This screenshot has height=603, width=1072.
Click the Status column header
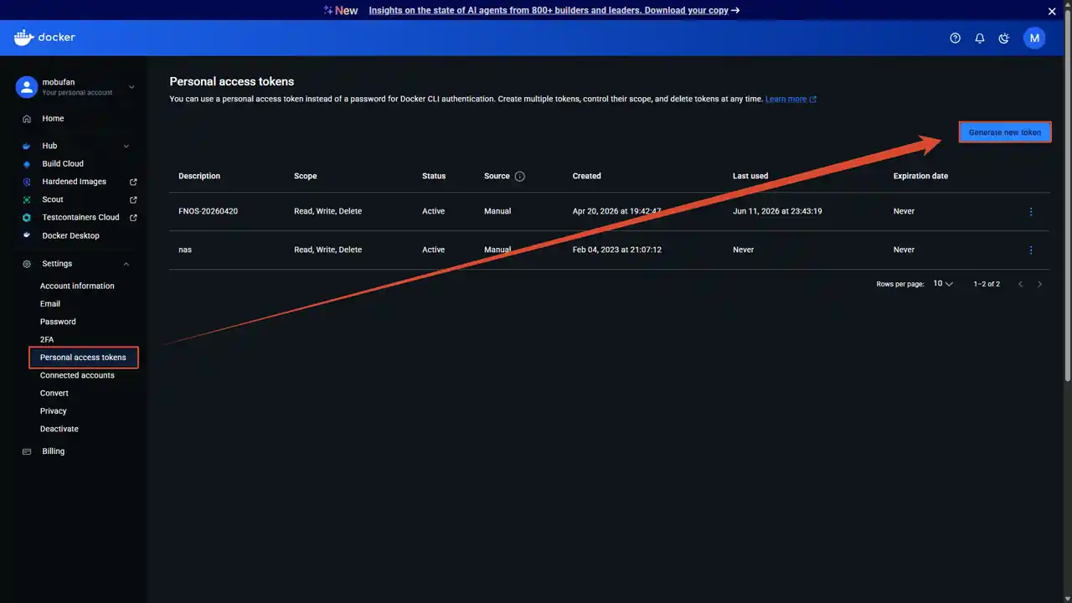(434, 176)
